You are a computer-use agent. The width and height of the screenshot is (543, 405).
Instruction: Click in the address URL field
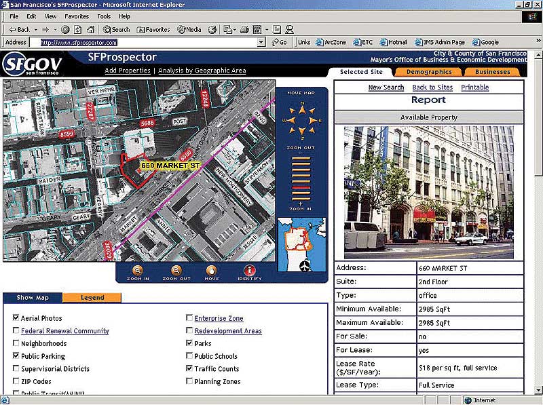tap(144, 42)
